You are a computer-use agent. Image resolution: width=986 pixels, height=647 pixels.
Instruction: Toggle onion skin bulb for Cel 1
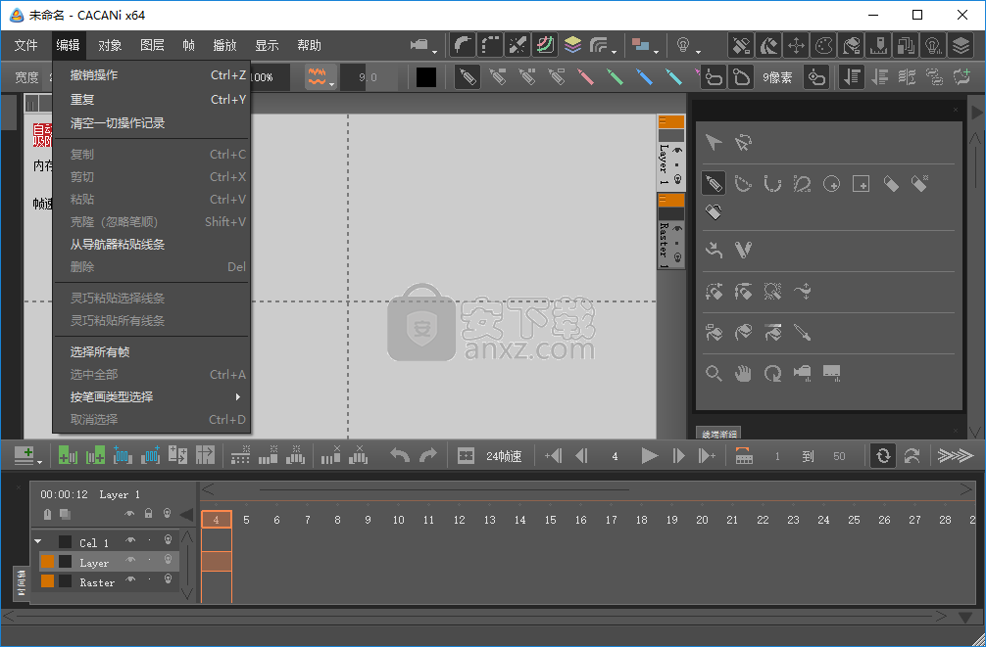coord(168,540)
